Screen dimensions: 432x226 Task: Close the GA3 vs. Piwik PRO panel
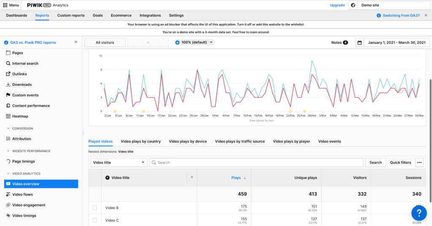coord(76,42)
